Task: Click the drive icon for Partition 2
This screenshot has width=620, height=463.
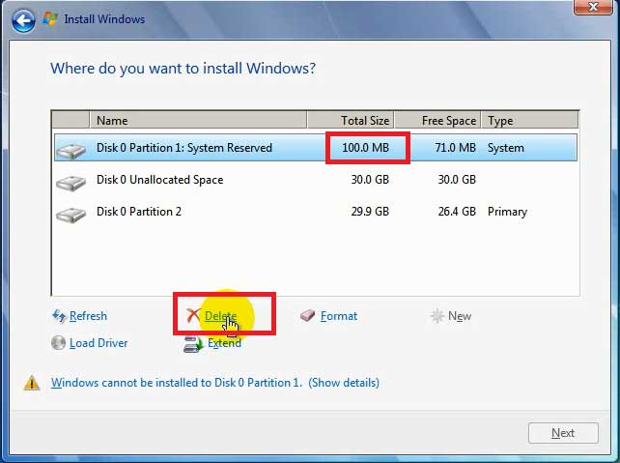Action: click(x=70, y=213)
